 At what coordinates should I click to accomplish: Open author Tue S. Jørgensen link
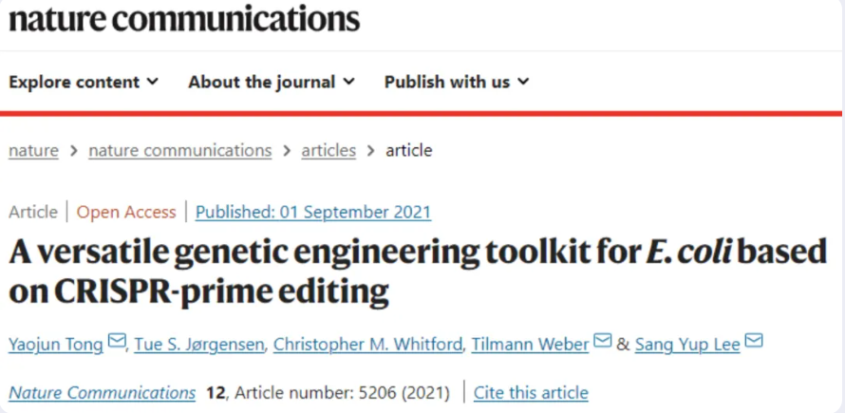click(x=199, y=345)
